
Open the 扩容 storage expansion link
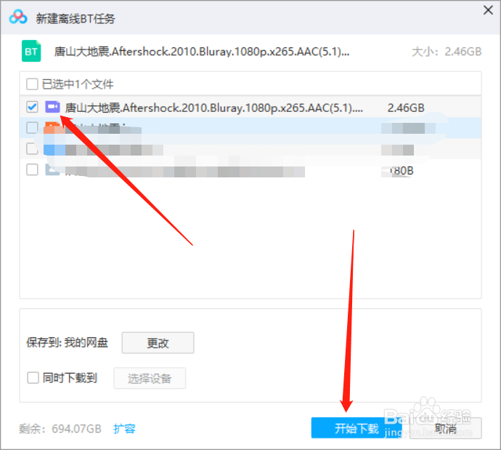pyautogui.click(x=124, y=429)
